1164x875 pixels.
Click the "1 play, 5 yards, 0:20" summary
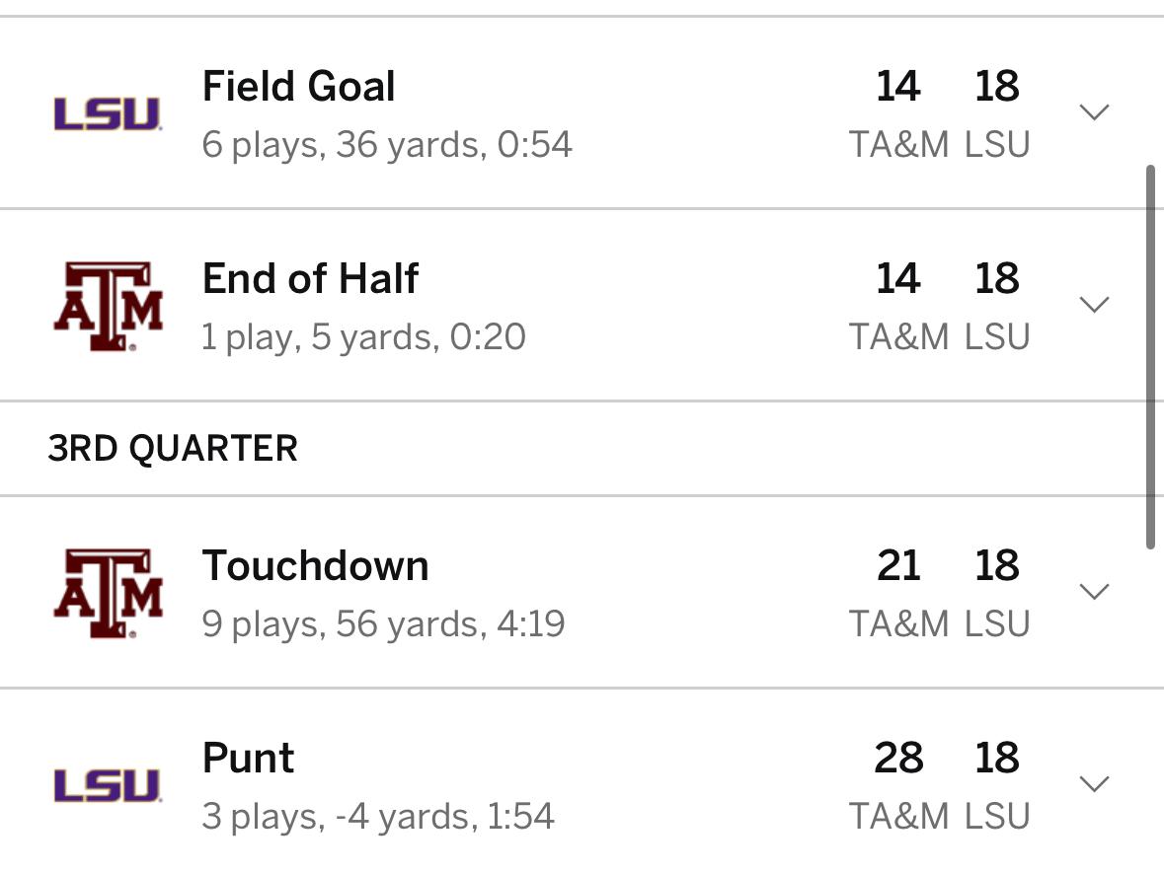[x=363, y=337]
